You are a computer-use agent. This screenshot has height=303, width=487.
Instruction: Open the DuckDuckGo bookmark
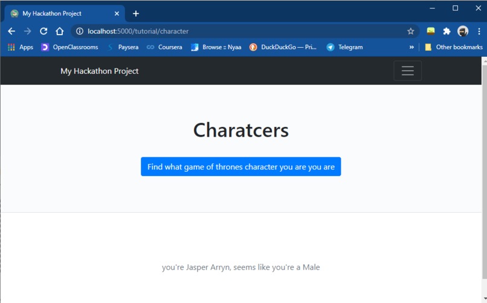pos(283,47)
